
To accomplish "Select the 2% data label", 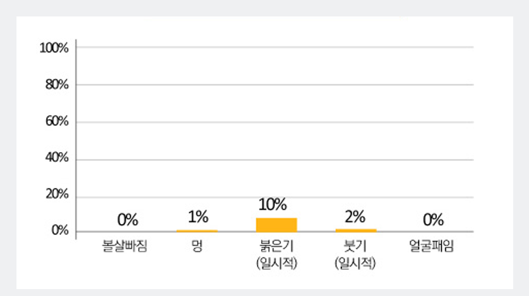I will coord(355,217).
